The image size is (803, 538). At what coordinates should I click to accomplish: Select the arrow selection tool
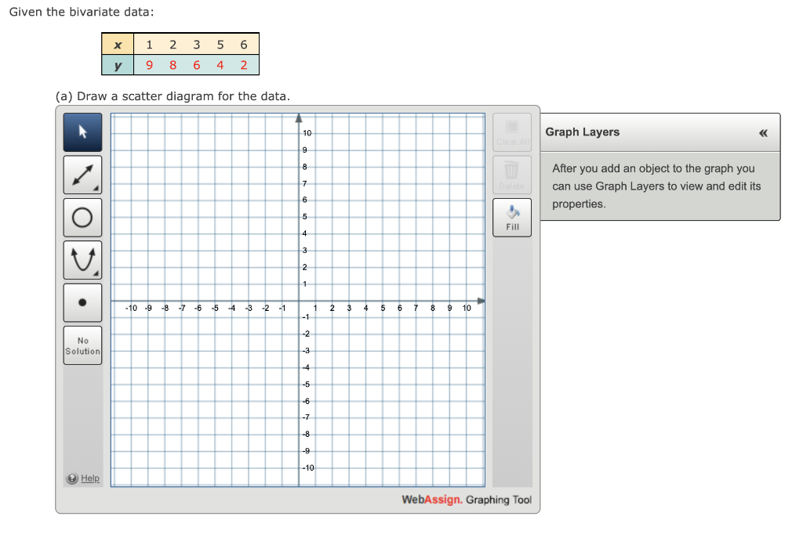[x=82, y=132]
